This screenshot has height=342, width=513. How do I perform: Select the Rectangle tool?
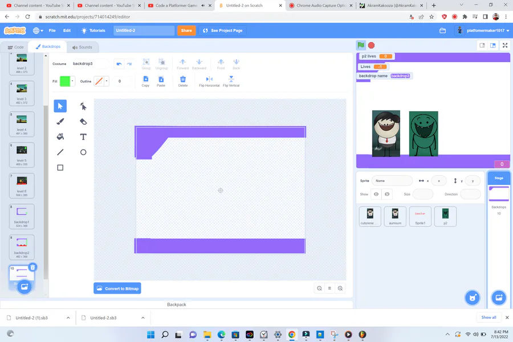(x=60, y=168)
